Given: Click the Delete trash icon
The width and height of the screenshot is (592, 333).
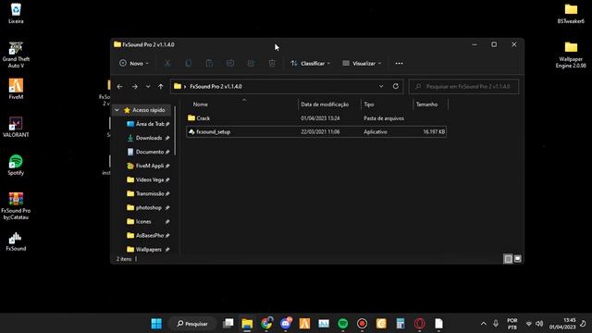Looking at the screenshot, I should pos(272,64).
